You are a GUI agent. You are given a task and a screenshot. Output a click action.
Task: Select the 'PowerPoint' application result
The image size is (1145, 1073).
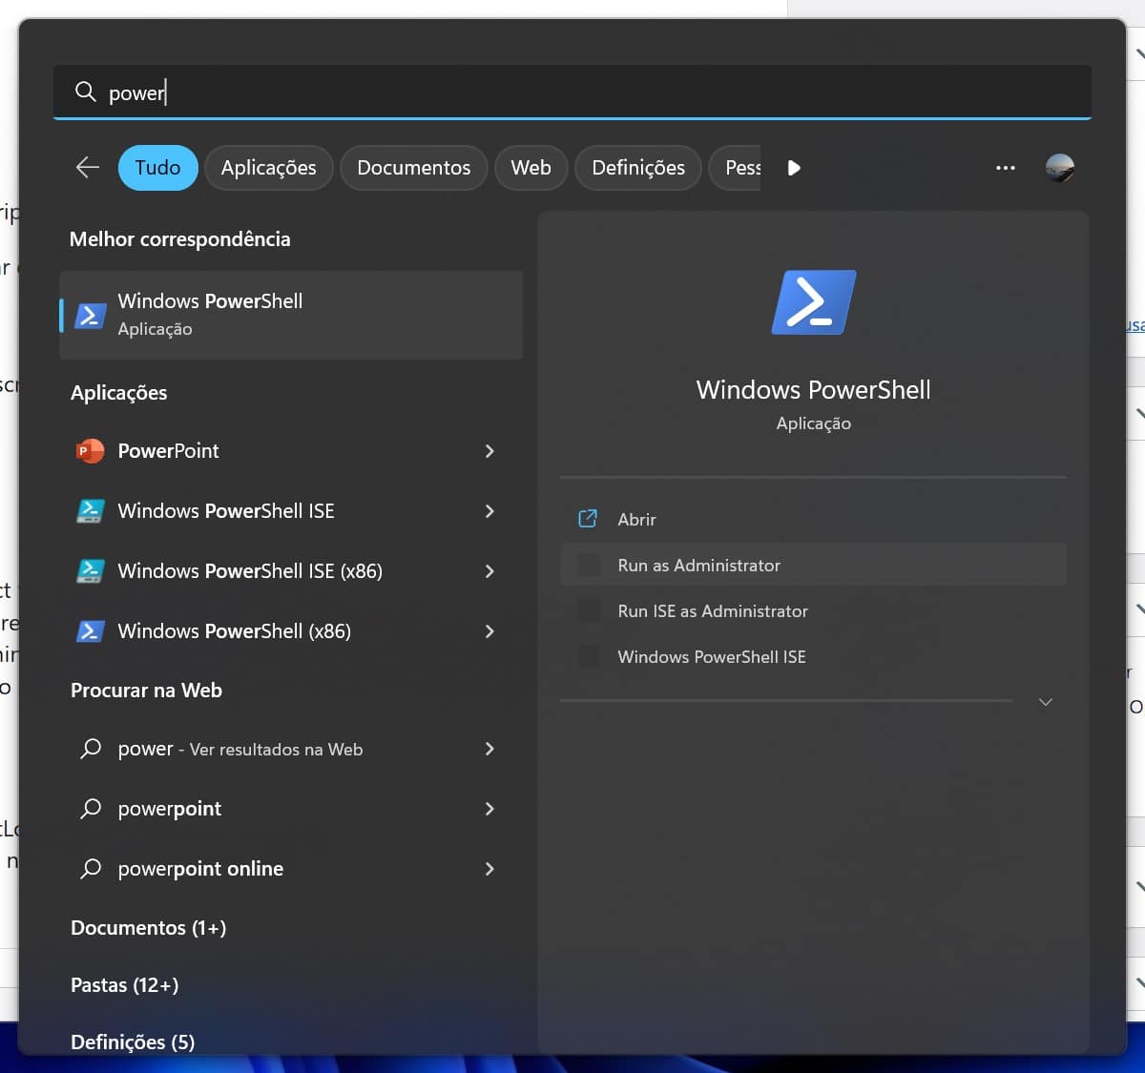pyautogui.click(x=291, y=451)
